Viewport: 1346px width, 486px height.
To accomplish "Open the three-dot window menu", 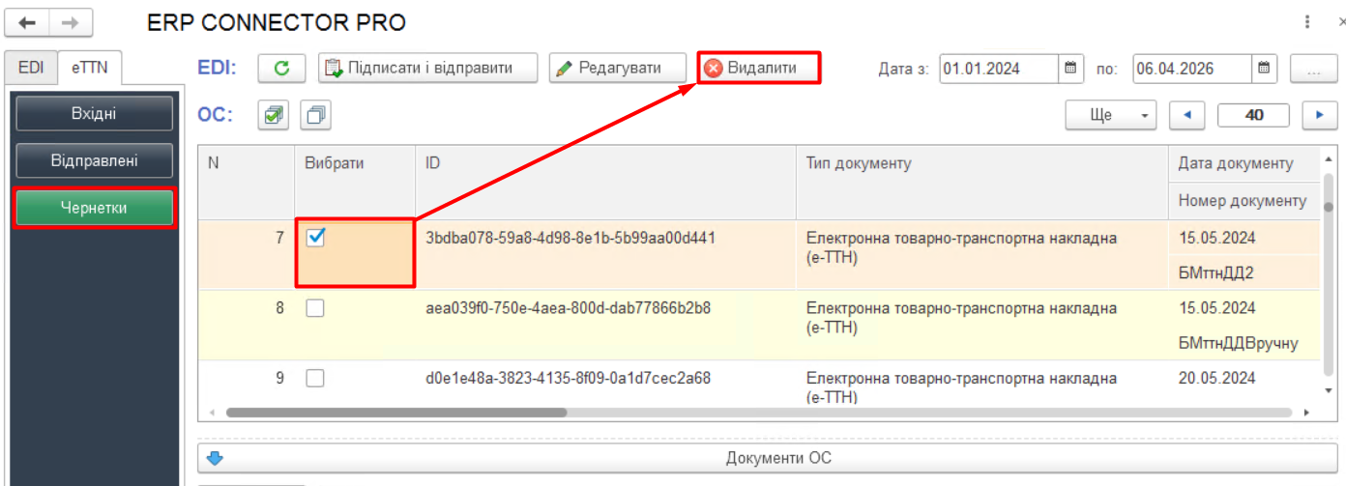I will pos(1308,21).
